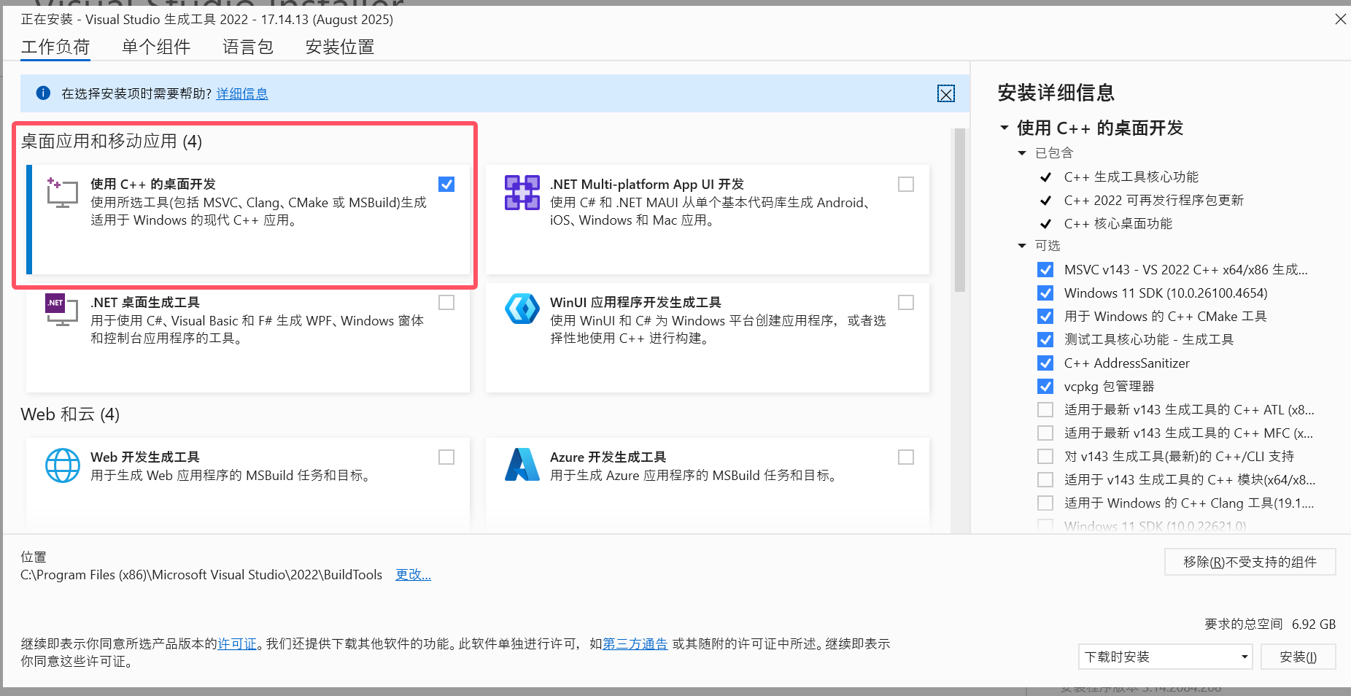The image size is (1351, 696).
Task: Enable C++ 模块 for v143 生成工具
Action: (1045, 480)
